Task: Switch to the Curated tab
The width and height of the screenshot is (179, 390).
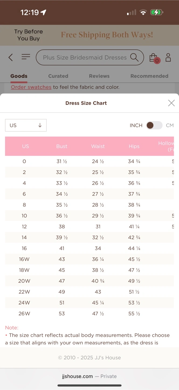Action: (58, 76)
